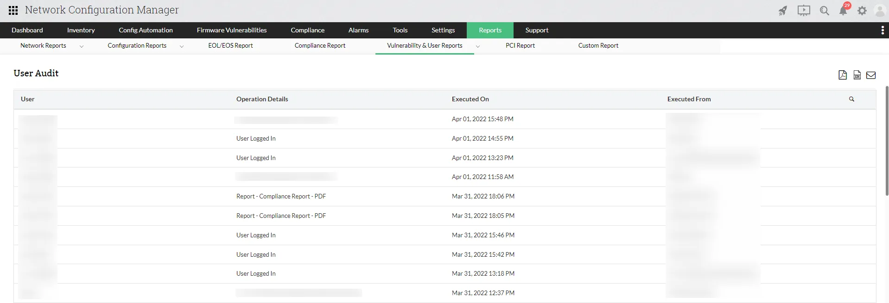Open the EOL/EOS Report
Image resolution: width=889 pixels, height=303 pixels.
click(x=230, y=45)
